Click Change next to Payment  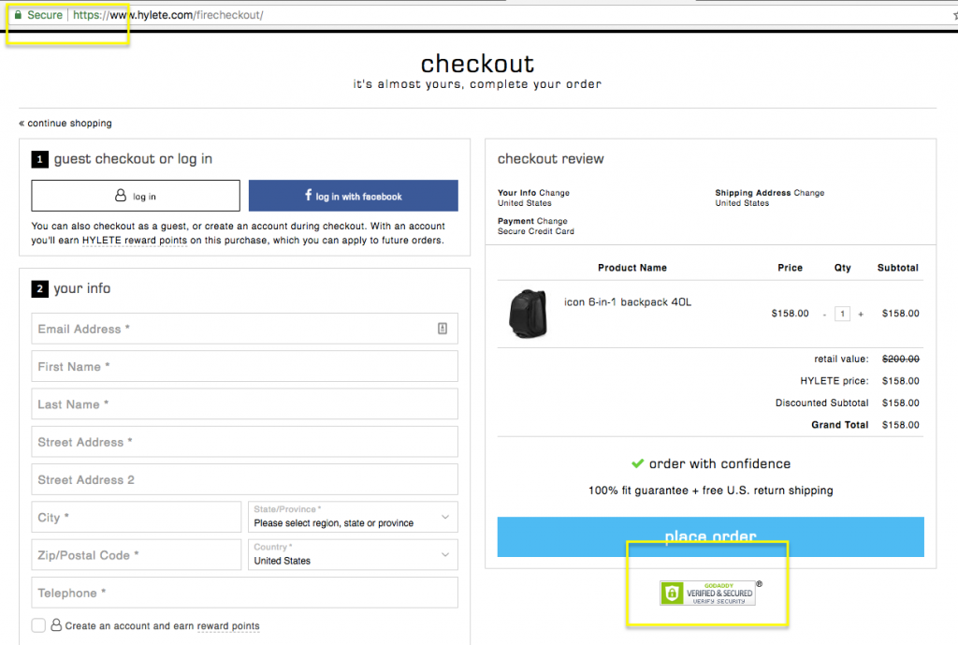(552, 221)
